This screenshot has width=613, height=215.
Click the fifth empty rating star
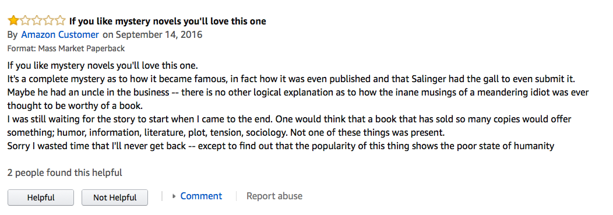pyautogui.click(x=60, y=20)
